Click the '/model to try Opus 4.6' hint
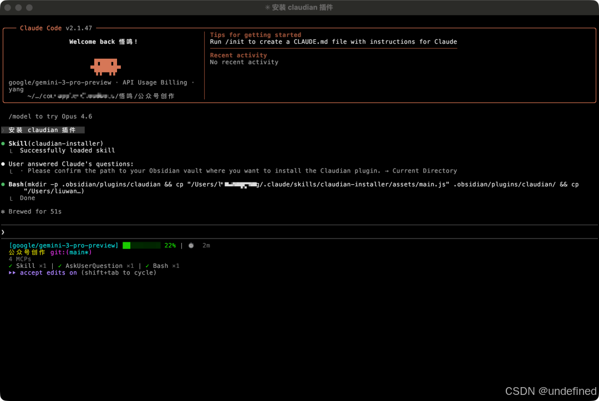Screen dimensions: 599x401 click(x=50, y=116)
